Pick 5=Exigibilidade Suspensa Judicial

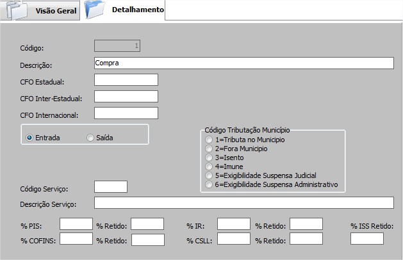coord(208,175)
